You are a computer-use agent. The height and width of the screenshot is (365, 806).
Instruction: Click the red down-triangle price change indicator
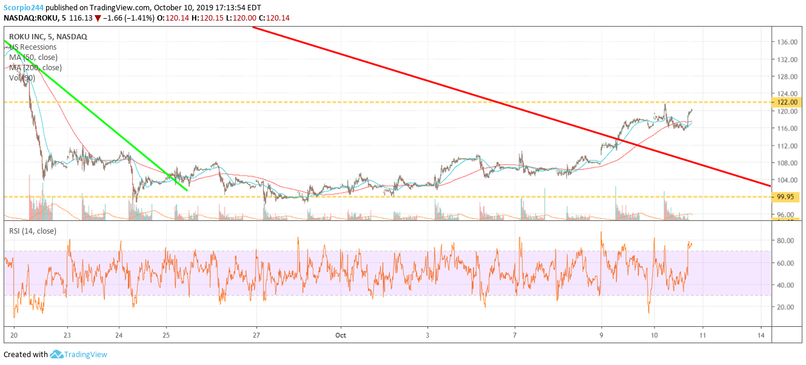click(x=98, y=19)
